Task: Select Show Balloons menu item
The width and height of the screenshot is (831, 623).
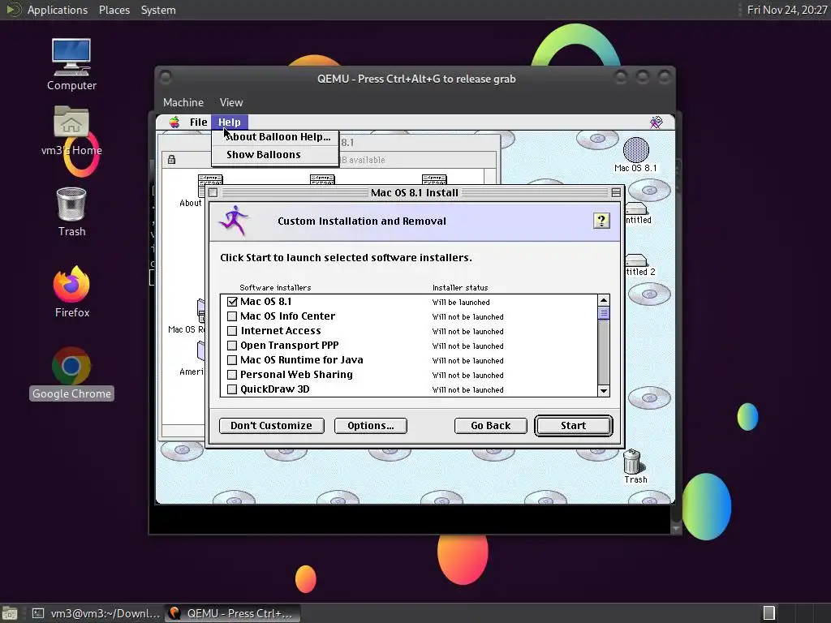Action: (275, 155)
